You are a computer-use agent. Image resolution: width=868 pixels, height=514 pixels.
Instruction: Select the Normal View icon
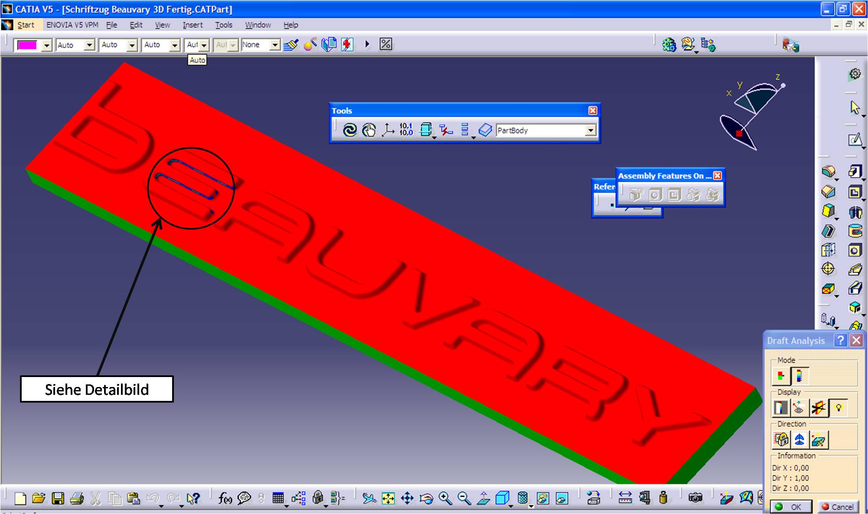point(483,498)
